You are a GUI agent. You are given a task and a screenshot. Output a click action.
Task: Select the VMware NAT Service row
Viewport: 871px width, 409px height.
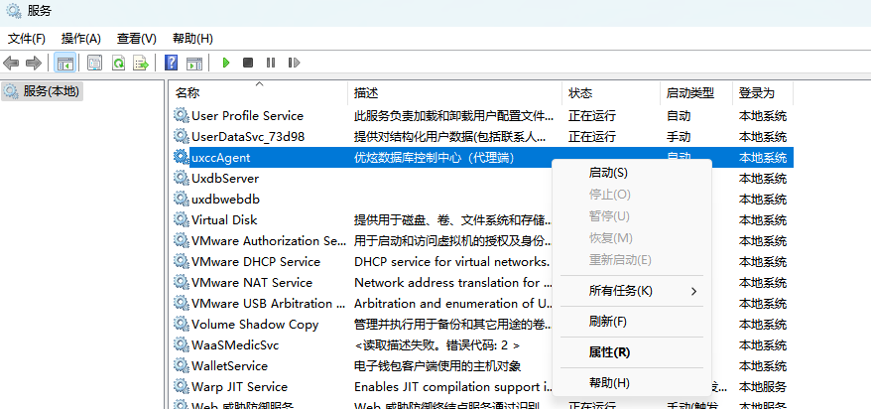point(251,282)
